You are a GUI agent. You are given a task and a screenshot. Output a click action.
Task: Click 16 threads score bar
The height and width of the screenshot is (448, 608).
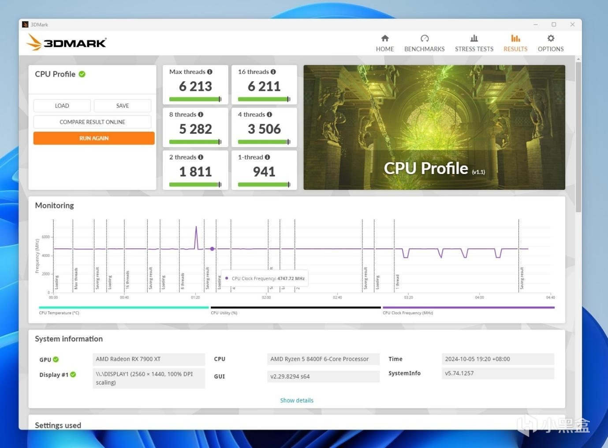pyautogui.click(x=264, y=99)
